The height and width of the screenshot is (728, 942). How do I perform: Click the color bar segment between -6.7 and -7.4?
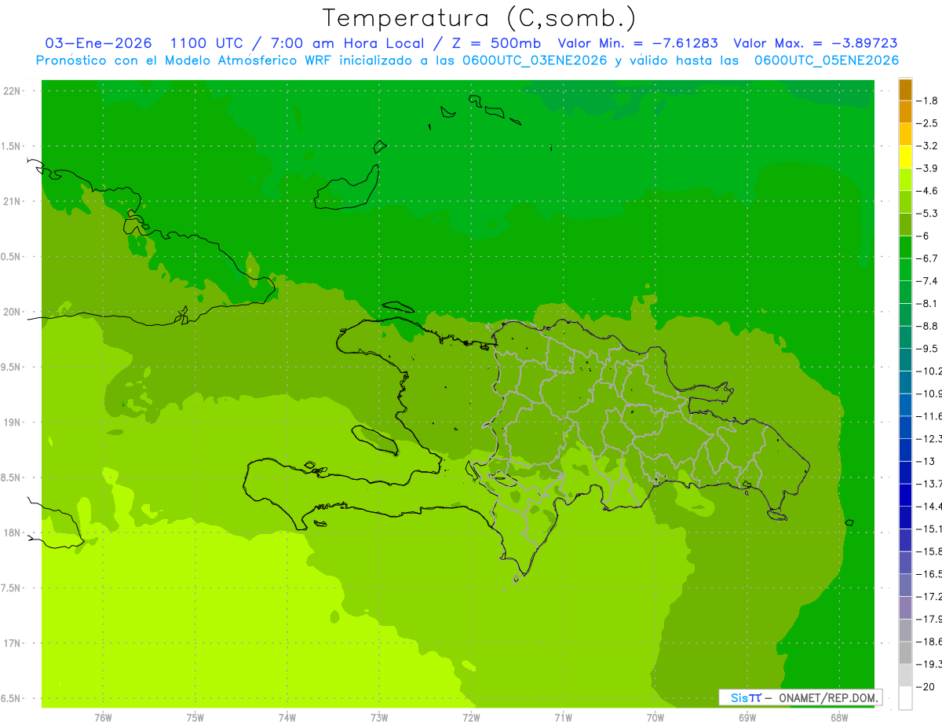point(905,269)
